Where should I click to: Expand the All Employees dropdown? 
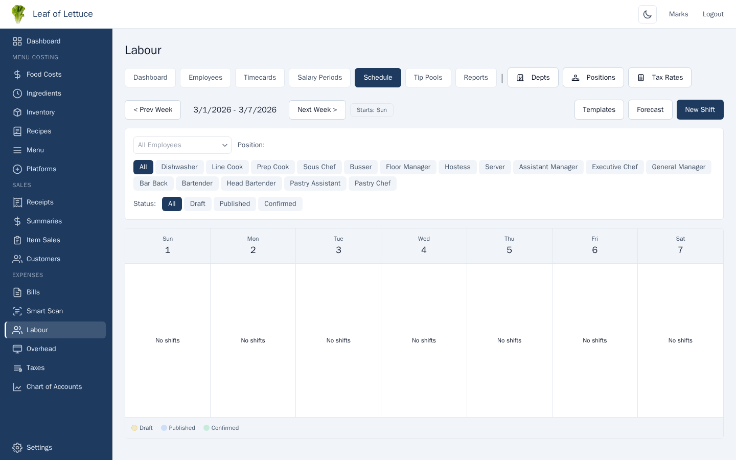(182, 145)
